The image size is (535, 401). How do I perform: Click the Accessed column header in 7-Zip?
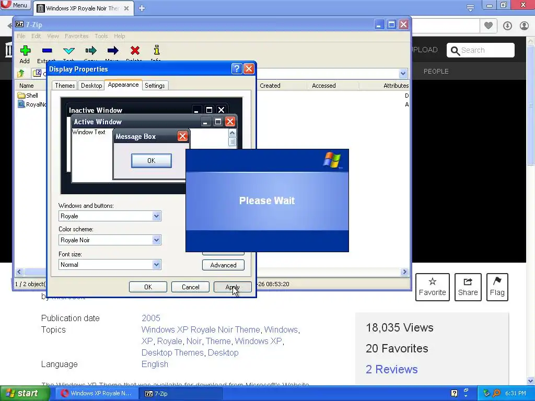point(333,86)
